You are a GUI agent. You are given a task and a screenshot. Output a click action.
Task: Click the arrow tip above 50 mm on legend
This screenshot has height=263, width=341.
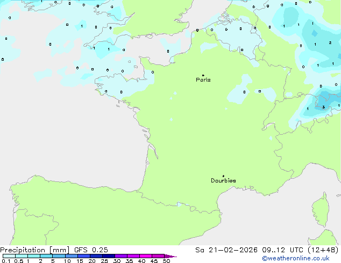point(170,256)
